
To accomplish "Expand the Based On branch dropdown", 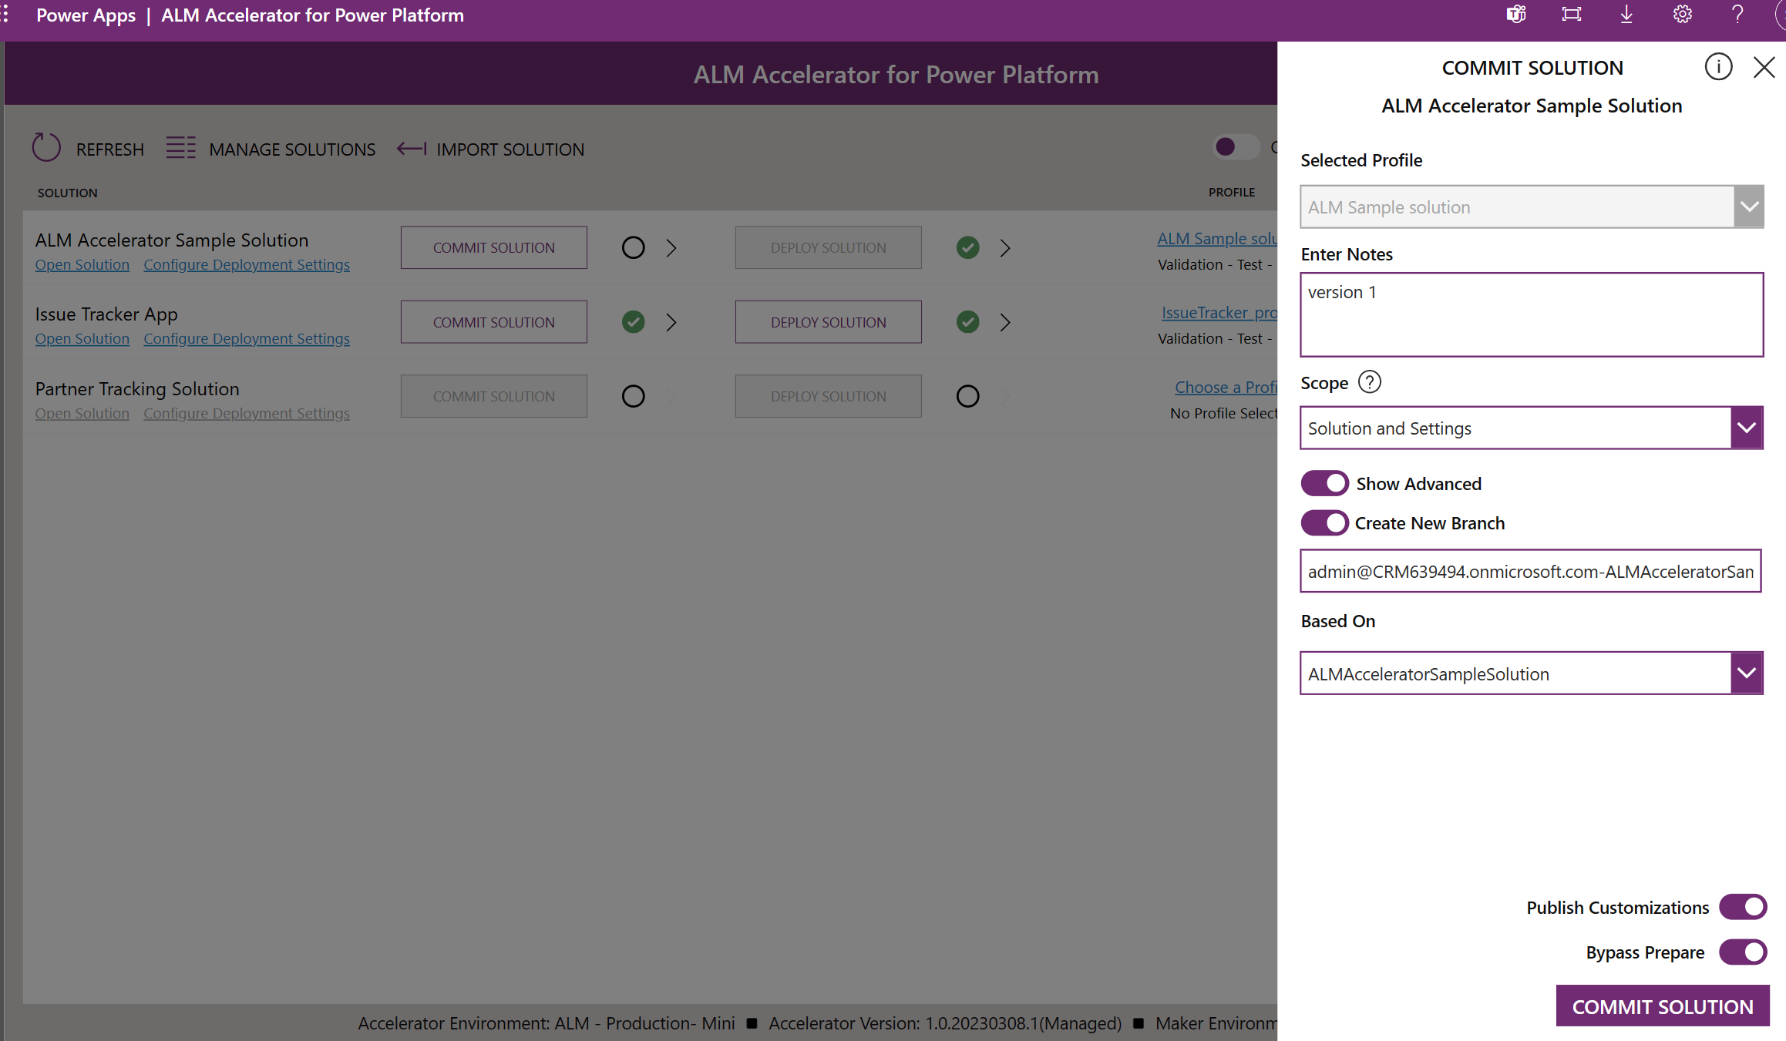I will tap(1746, 673).
